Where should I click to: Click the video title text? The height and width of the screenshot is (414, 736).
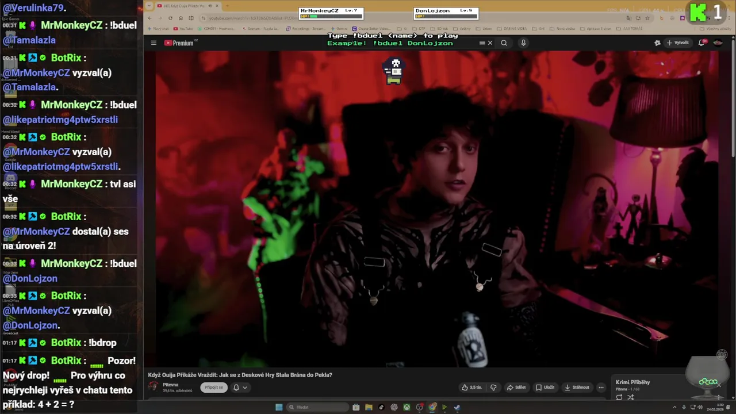tap(240, 375)
